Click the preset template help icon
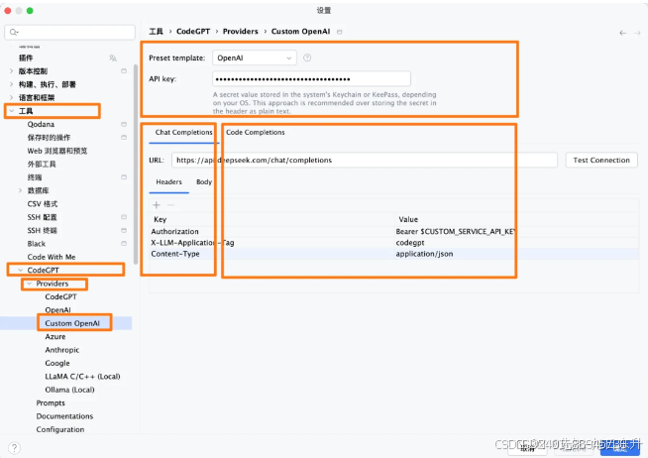The width and height of the screenshot is (648, 458). point(307,57)
